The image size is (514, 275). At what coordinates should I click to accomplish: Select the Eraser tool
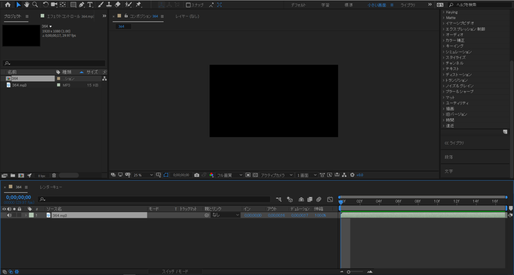tap(118, 5)
